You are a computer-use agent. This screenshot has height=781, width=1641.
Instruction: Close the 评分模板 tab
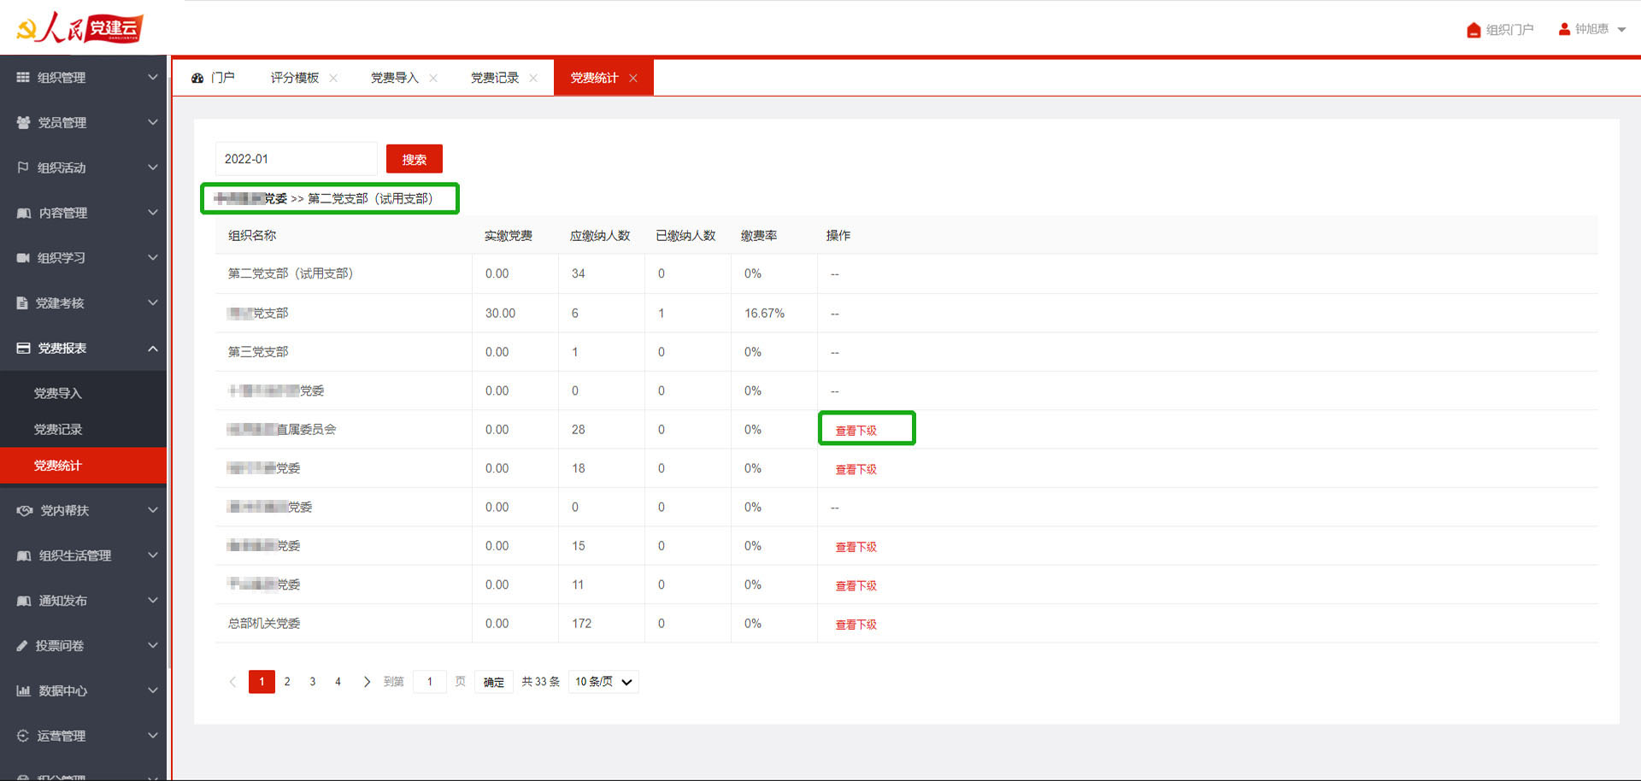(333, 77)
